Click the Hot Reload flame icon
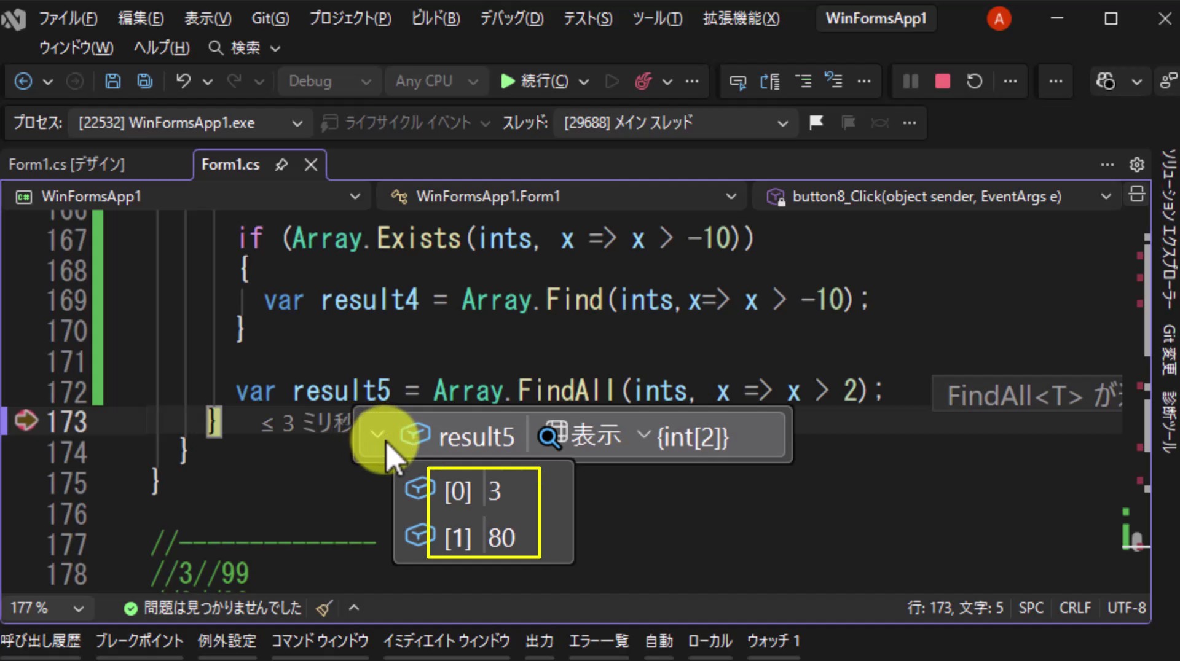1180x661 pixels. [643, 81]
